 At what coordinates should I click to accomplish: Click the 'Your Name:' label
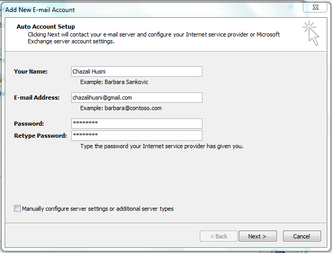(x=31, y=71)
